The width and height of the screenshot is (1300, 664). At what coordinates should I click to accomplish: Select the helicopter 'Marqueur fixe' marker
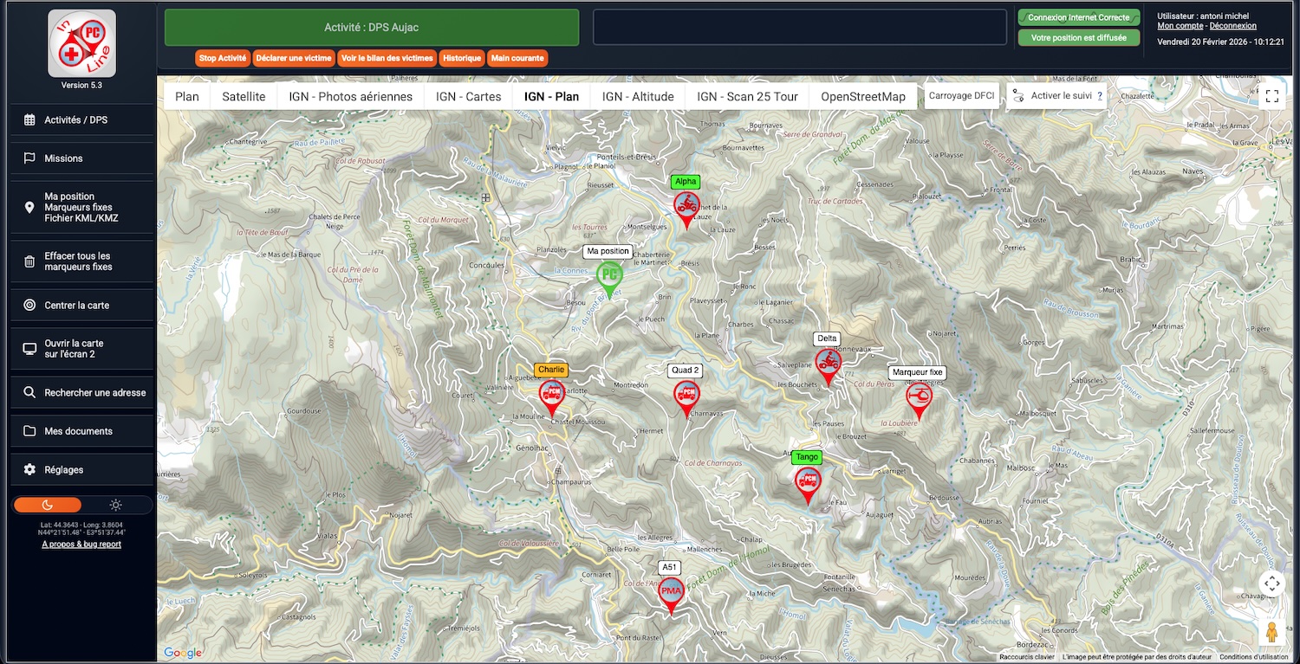(919, 397)
